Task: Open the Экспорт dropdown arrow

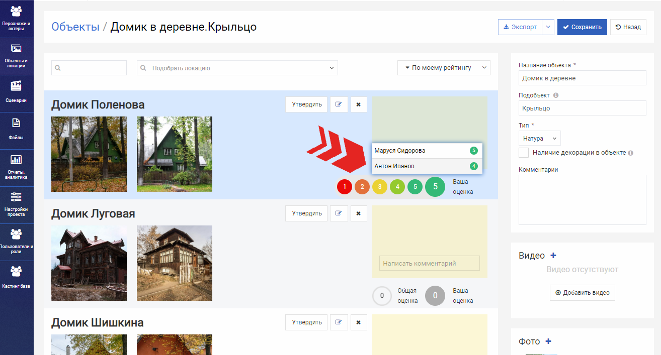Action: coord(548,27)
